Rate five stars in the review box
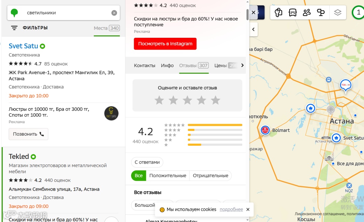 [x=215, y=100]
